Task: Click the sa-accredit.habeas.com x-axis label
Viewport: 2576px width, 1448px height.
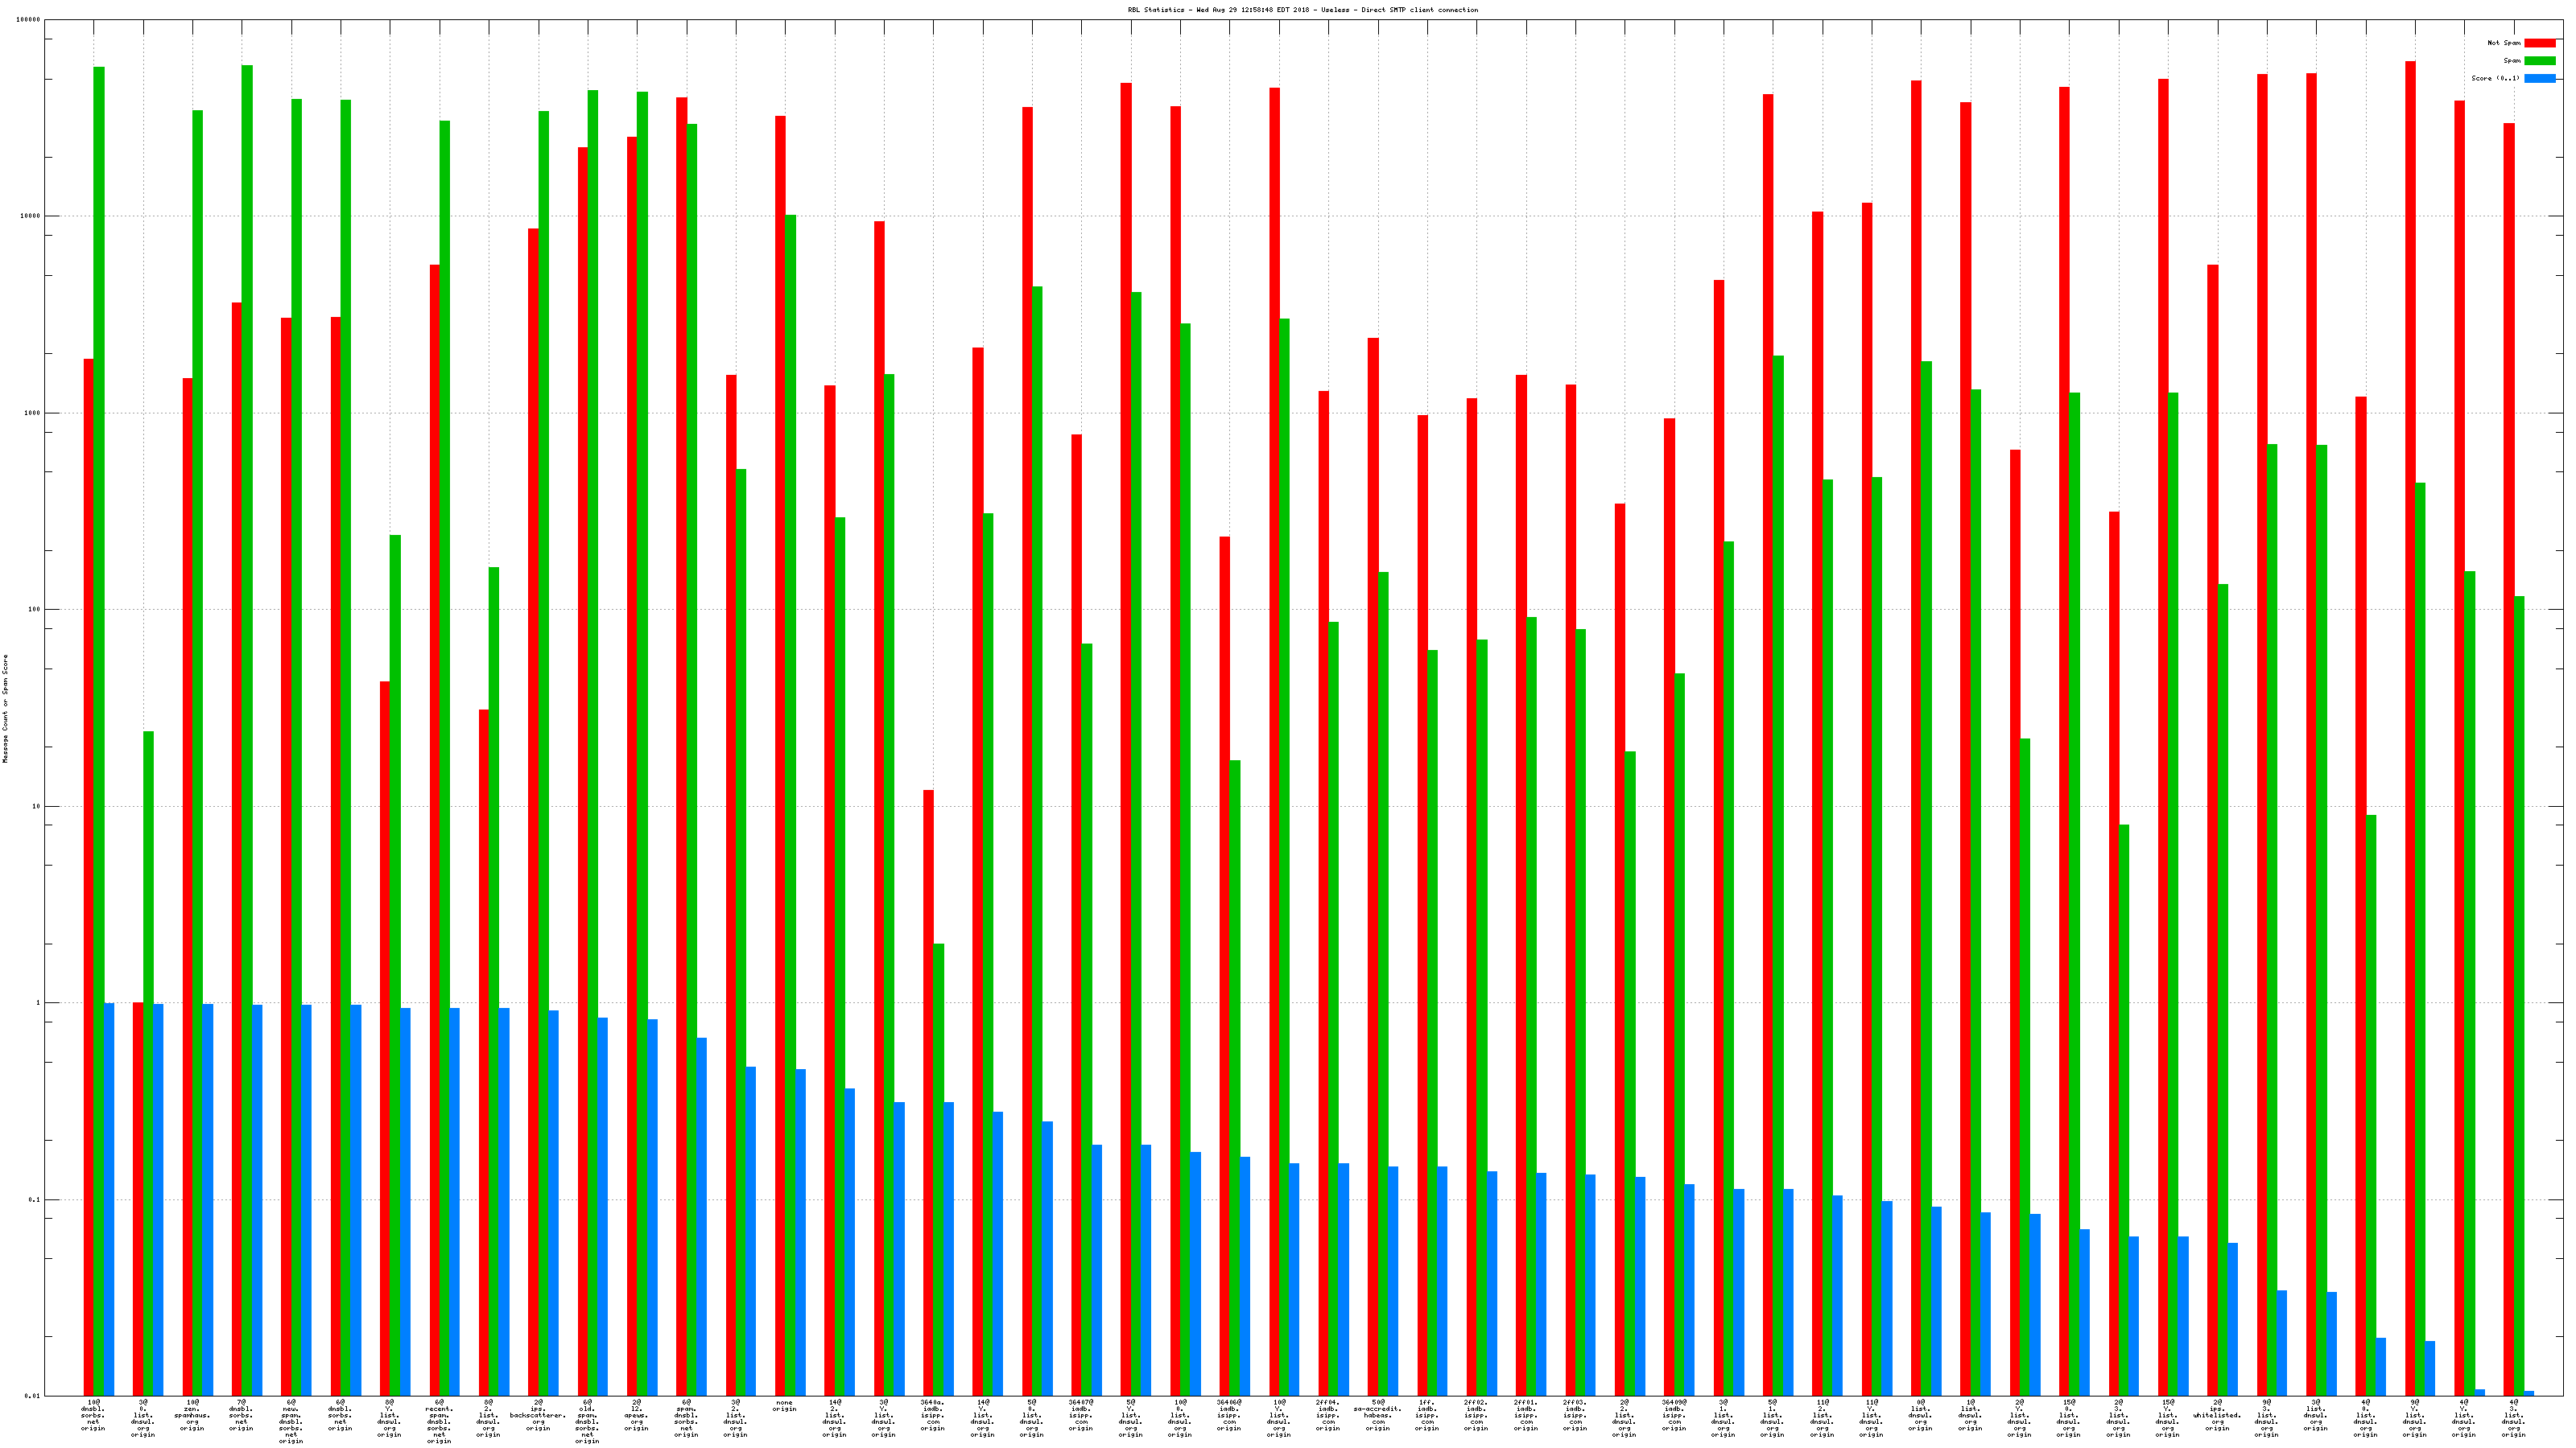Action: (1377, 1415)
